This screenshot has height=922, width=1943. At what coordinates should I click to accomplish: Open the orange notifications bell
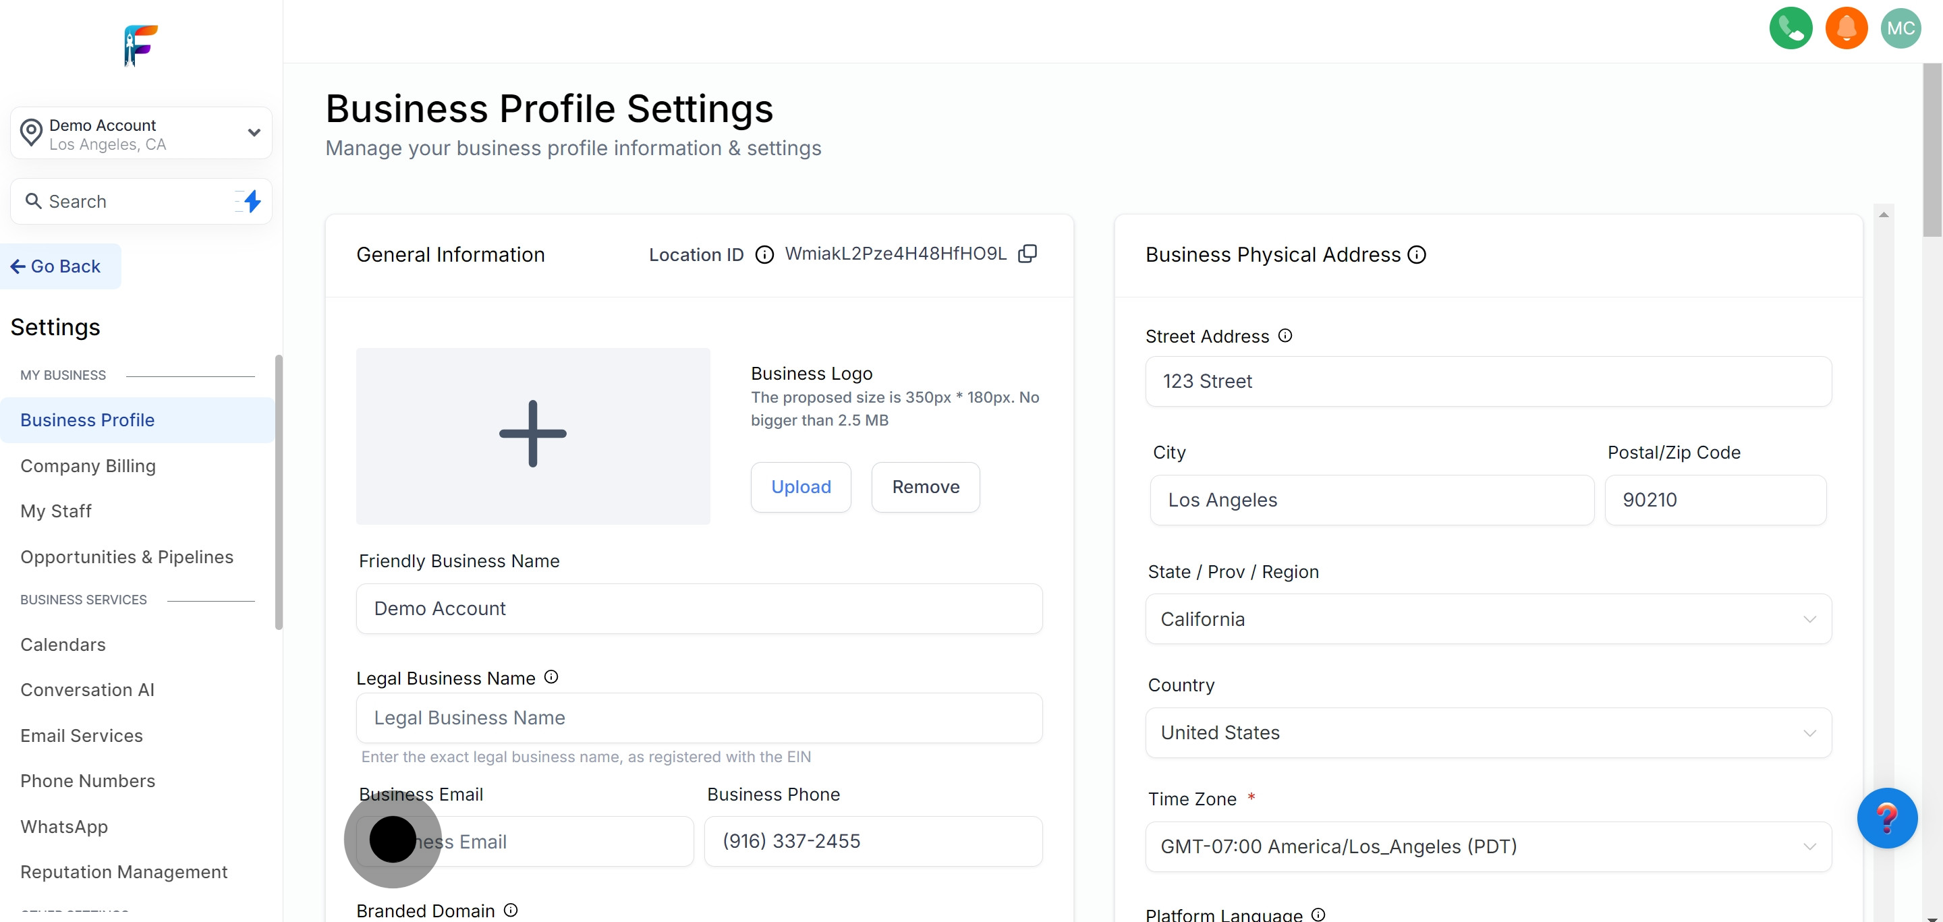tap(1846, 28)
